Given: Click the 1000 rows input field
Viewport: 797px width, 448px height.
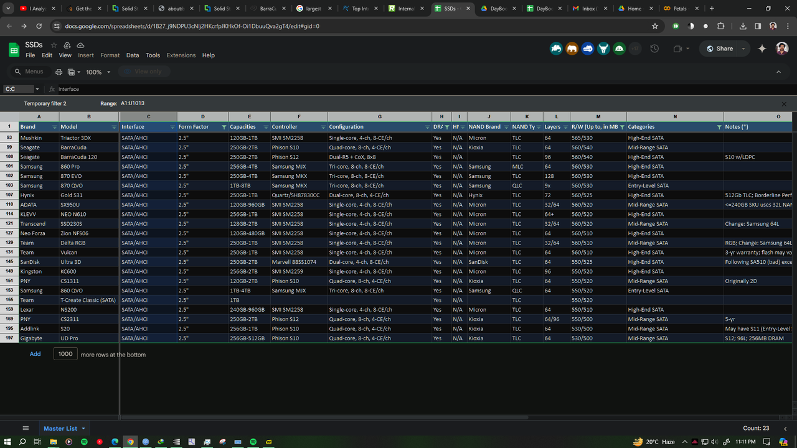Looking at the screenshot, I should click(65, 353).
